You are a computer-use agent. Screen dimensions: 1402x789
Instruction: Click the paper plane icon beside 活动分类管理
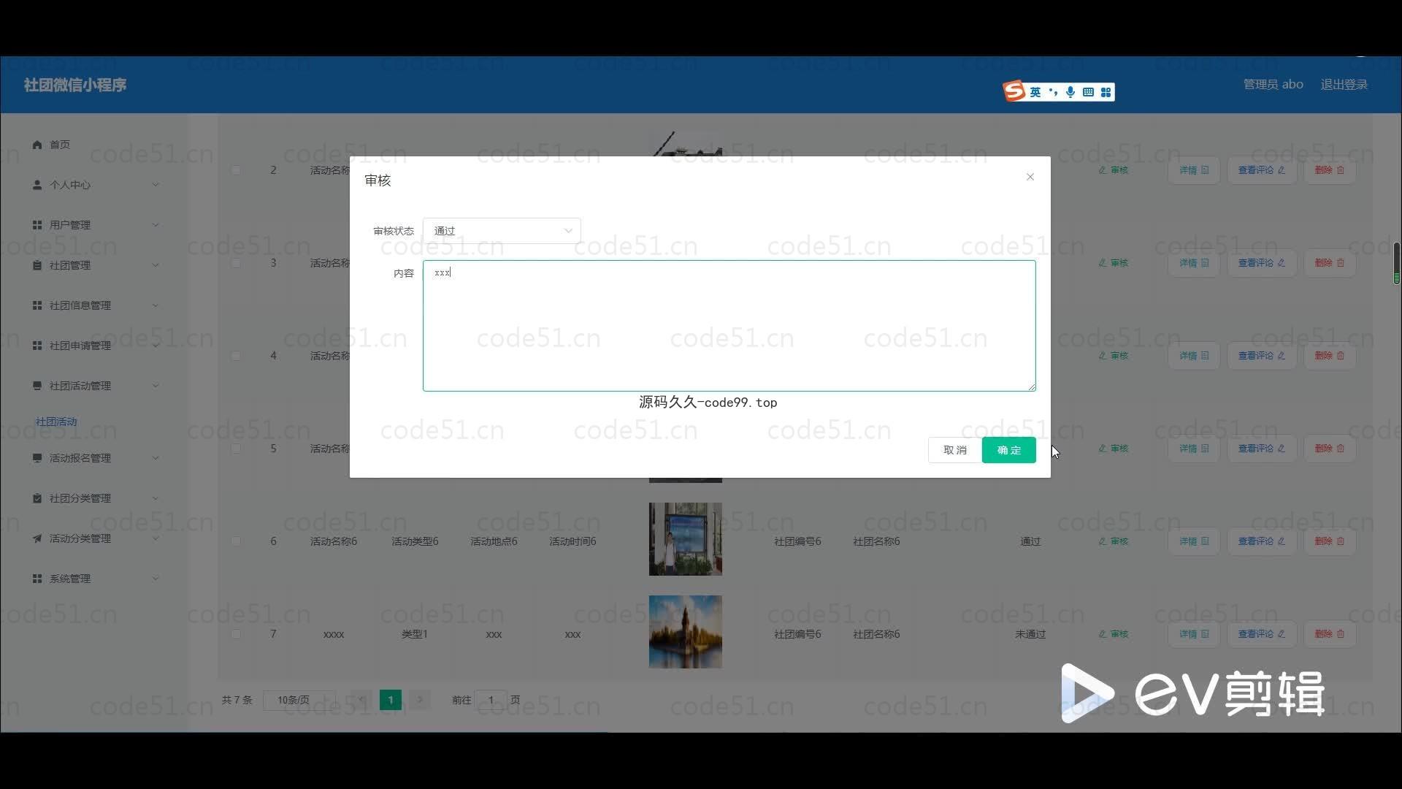coord(37,538)
